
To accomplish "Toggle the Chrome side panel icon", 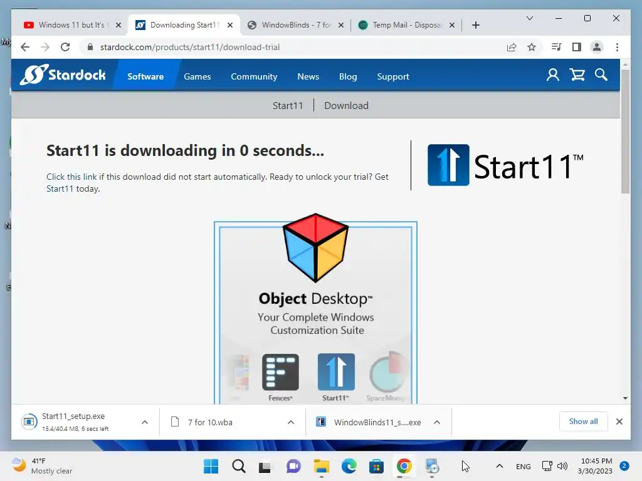I will click(x=577, y=47).
